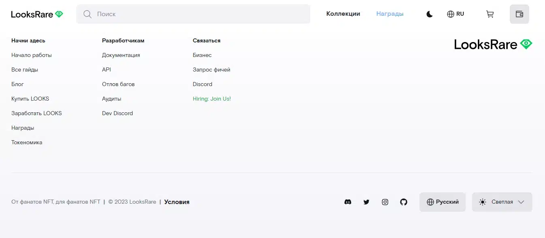
Task: Click the Hiring: Join Us! link
Action: (212, 99)
